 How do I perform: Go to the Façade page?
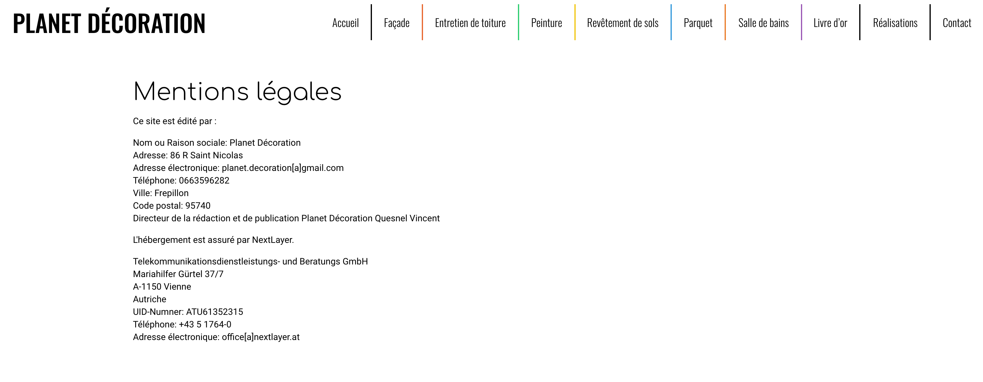[397, 23]
